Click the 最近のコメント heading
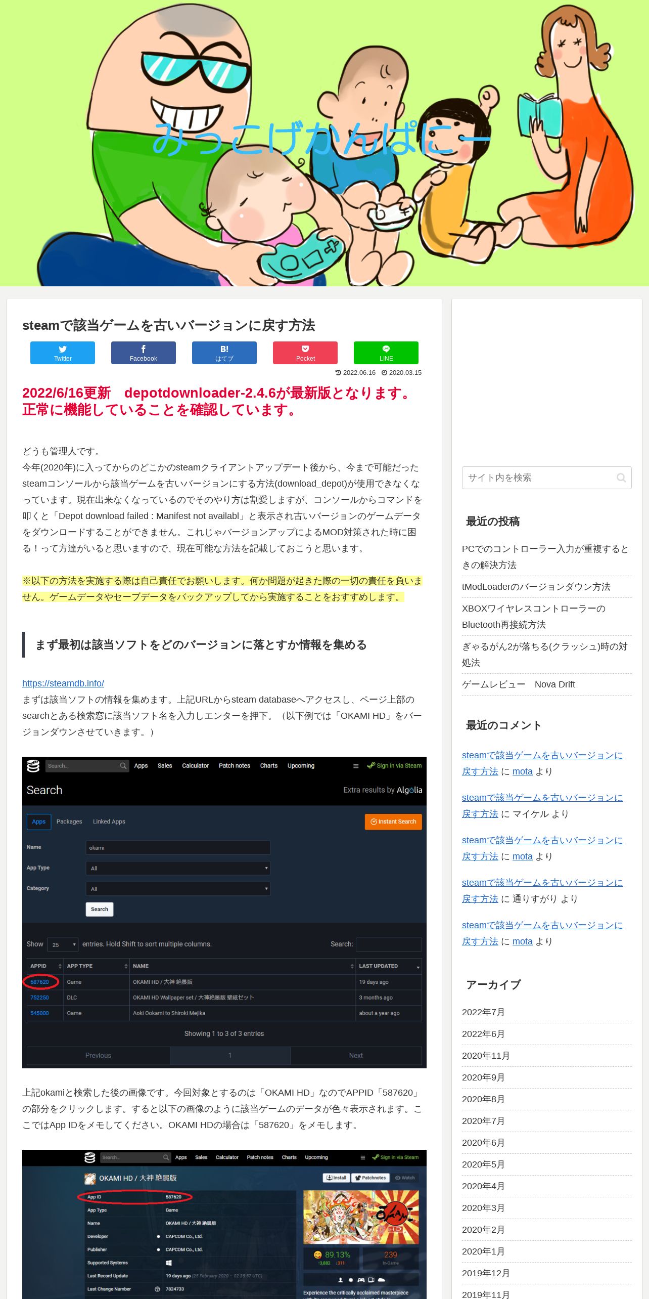The height and width of the screenshot is (1299, 649). pyautogui.click(x=503, y=725)
